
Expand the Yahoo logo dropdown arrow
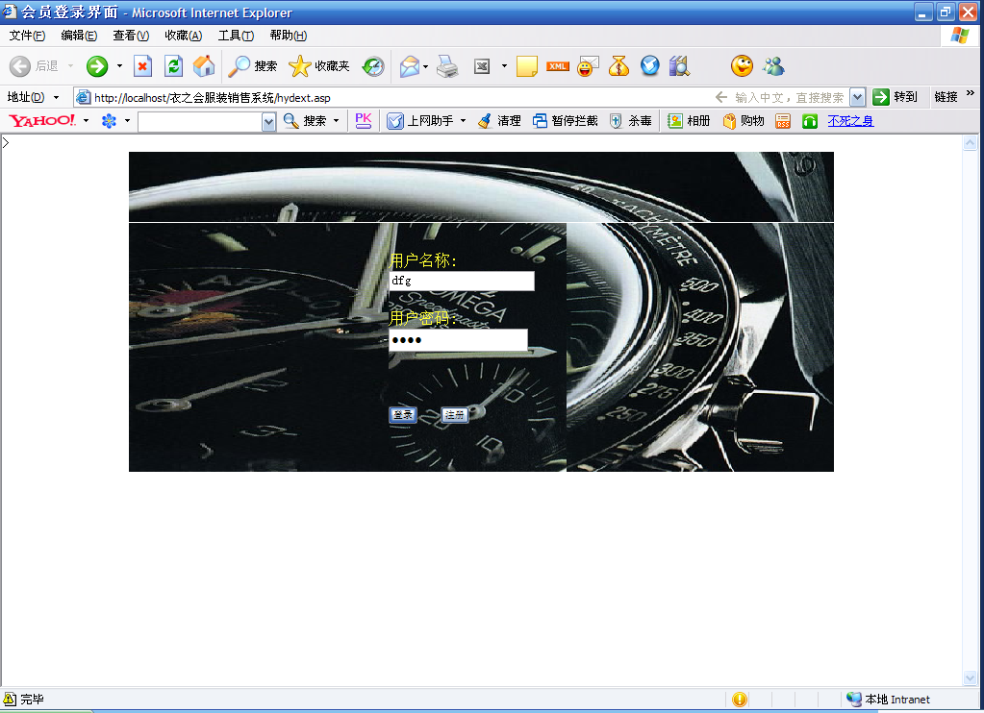tap(86, 120)
